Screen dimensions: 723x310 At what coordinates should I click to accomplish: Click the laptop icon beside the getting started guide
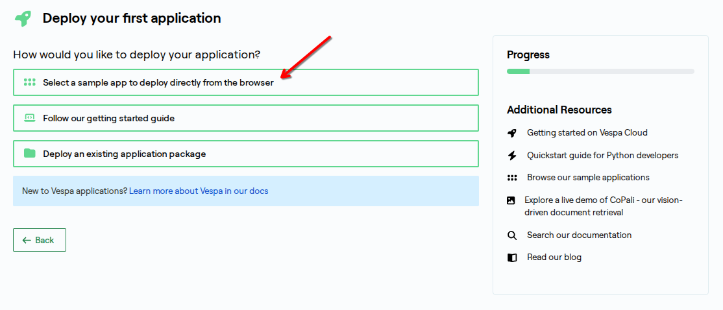(29, 118)
